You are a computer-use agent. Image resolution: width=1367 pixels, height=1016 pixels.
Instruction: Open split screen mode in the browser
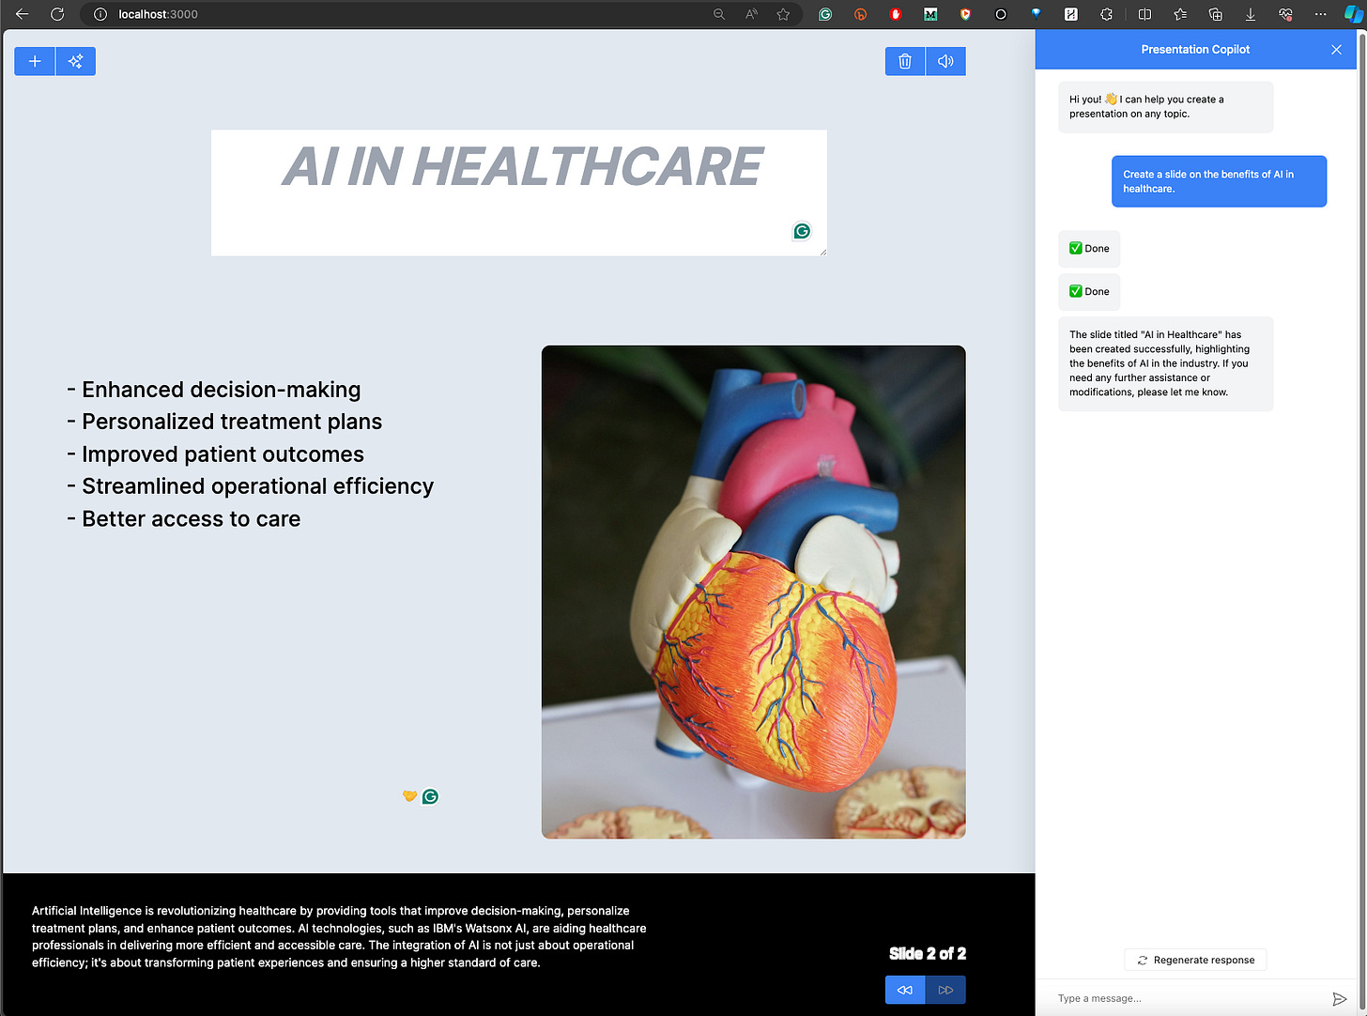coord(1144,14)
